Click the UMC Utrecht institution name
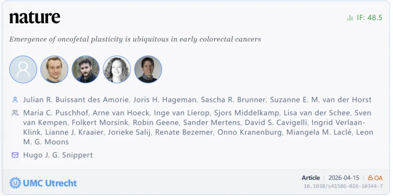 pos(50,183)
